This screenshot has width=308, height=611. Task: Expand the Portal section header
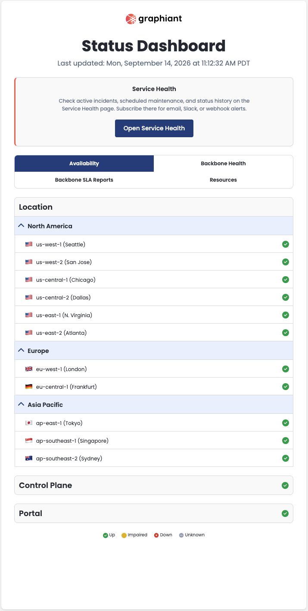[154, 513]
